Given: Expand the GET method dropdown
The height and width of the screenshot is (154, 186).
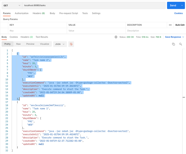Looking at the screenshot, I should click(12, 5).
